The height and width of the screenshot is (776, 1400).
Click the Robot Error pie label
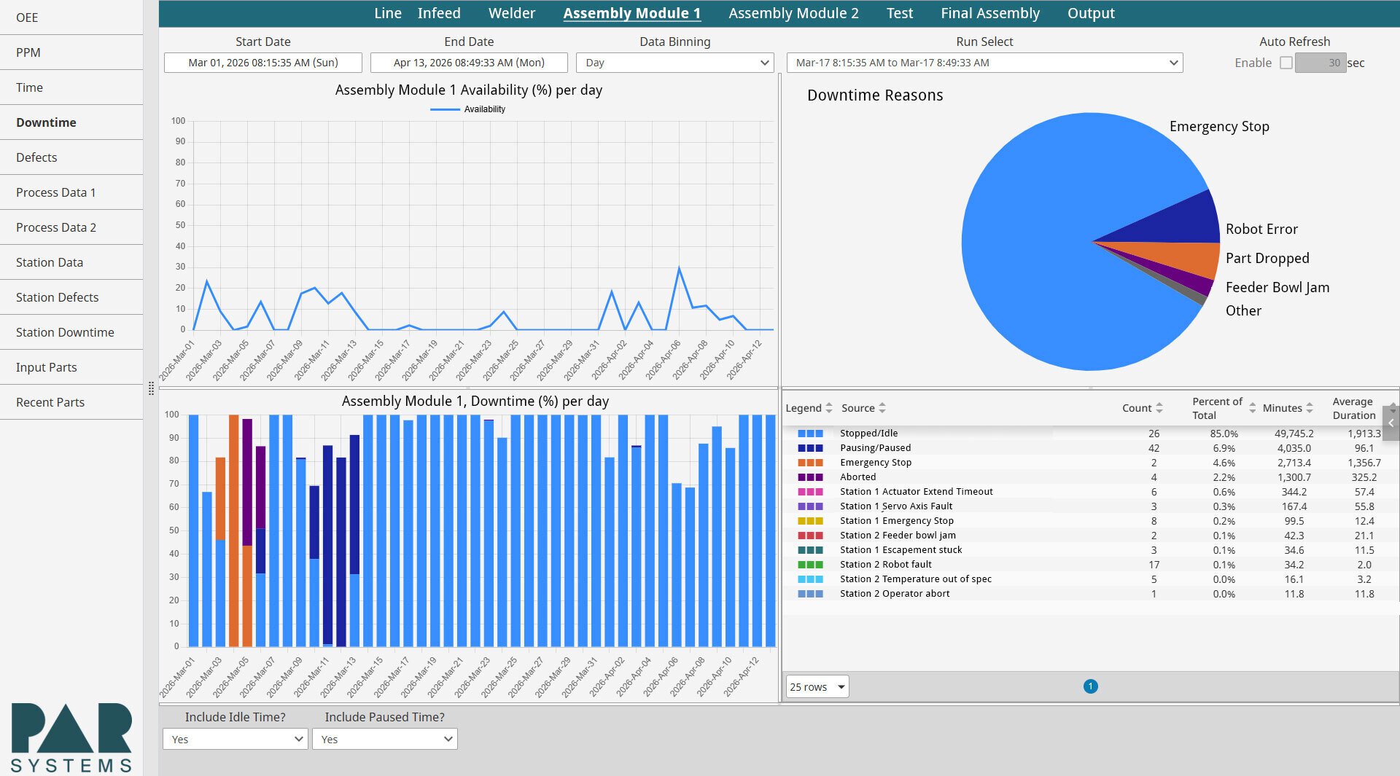[1261, 229]
